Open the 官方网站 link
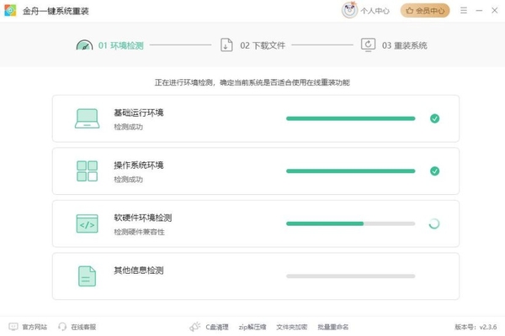 [x=28, y=327]
